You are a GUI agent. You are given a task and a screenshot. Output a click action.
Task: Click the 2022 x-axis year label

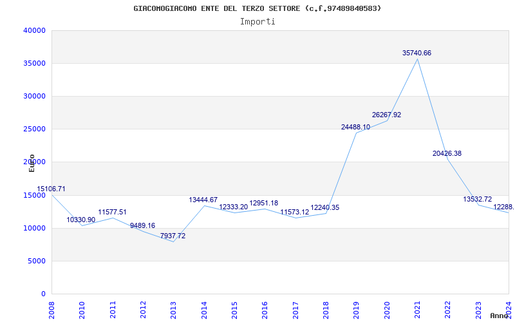tap(447, 310)
